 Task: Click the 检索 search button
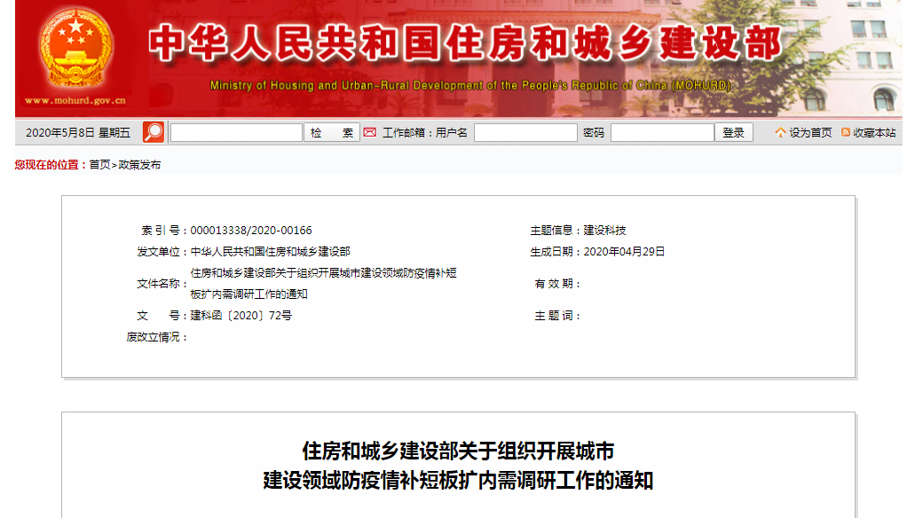331,132
